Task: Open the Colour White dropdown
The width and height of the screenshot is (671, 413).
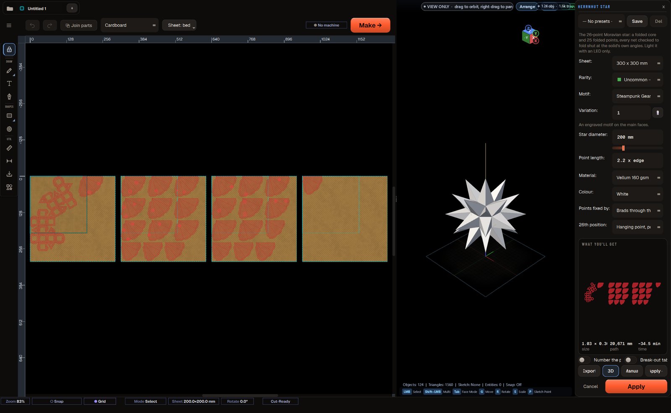Action: pyautogui.click(x=637, y=194)
